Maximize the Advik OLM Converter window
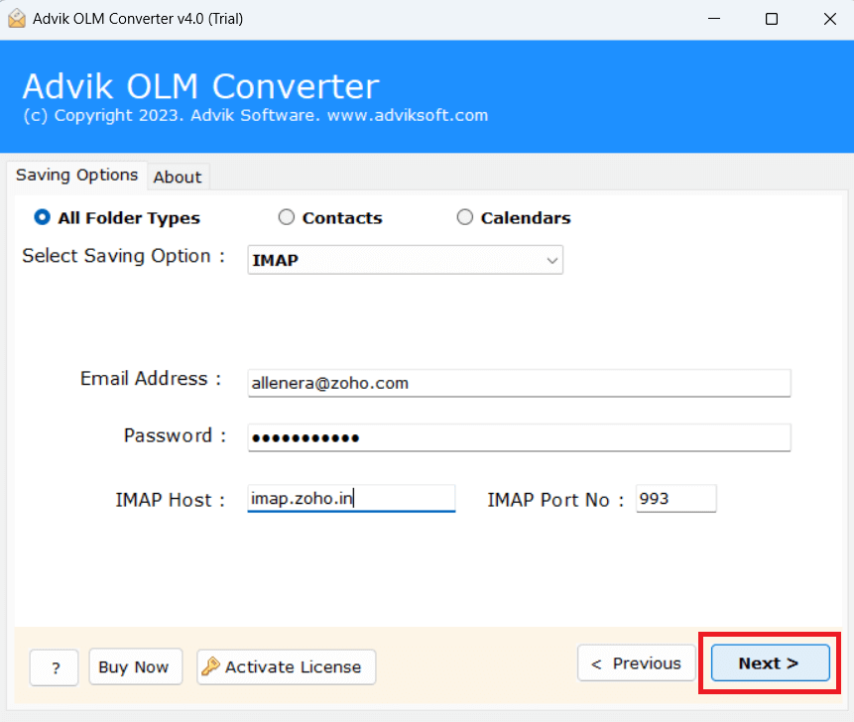 click(x=772, y=19)
